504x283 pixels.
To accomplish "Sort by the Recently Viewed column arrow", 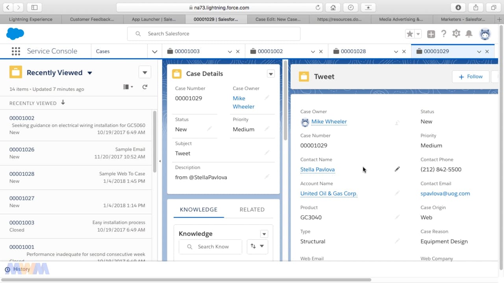I will tap(63, 103).
